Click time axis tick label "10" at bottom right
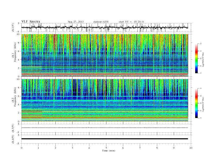Screen dimensions: 215x166 pos(191,148)
